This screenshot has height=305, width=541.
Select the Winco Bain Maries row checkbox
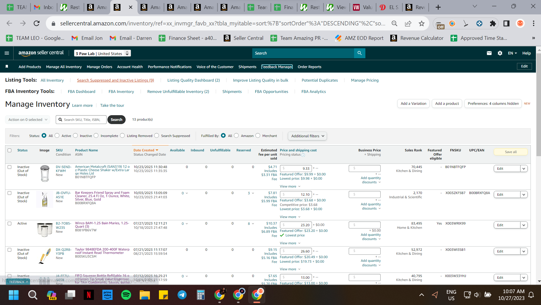[x=10, y=223]
